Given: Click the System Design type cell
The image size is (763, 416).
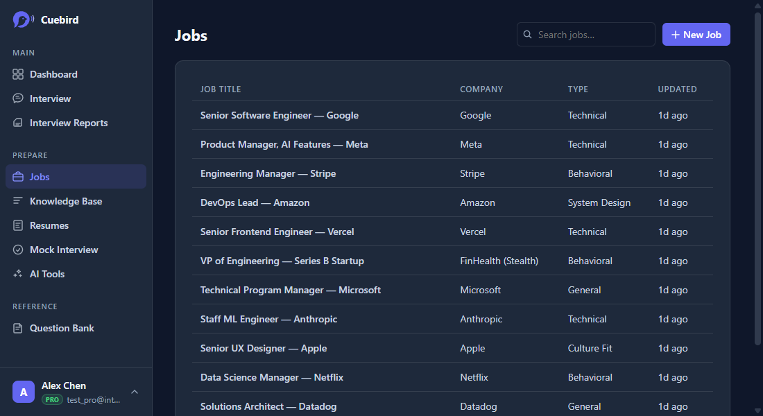Looking at the screenshot, I should [599, 202].
